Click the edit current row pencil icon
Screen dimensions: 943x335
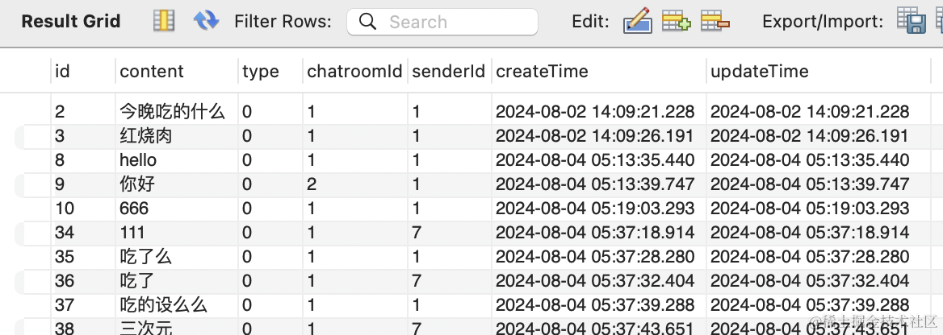637,22
